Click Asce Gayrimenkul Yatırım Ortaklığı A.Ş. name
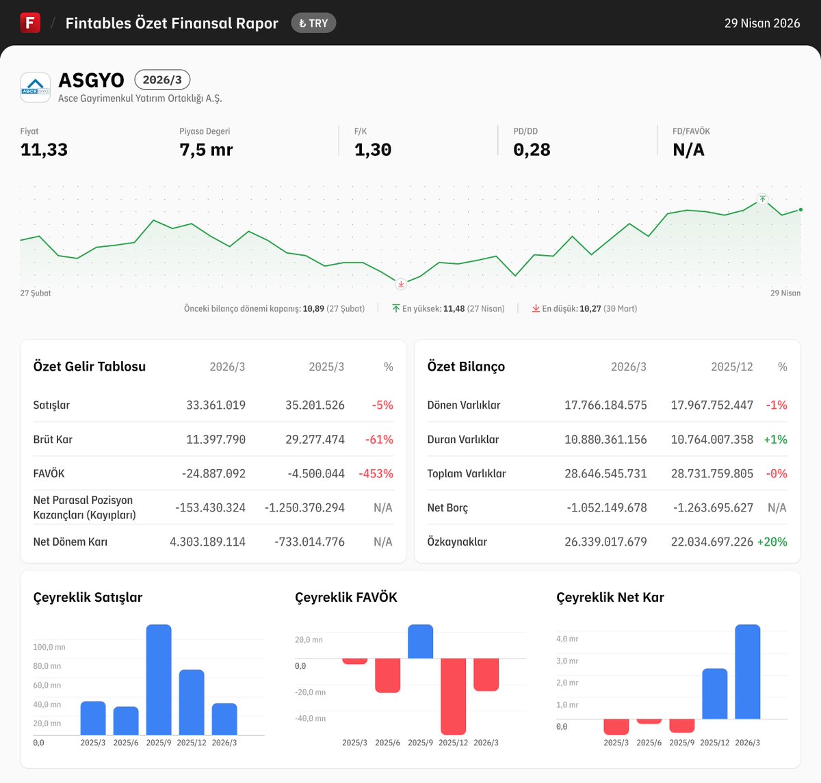The height and width of the screenshot is (783, 821). click(x=140, y=98)
